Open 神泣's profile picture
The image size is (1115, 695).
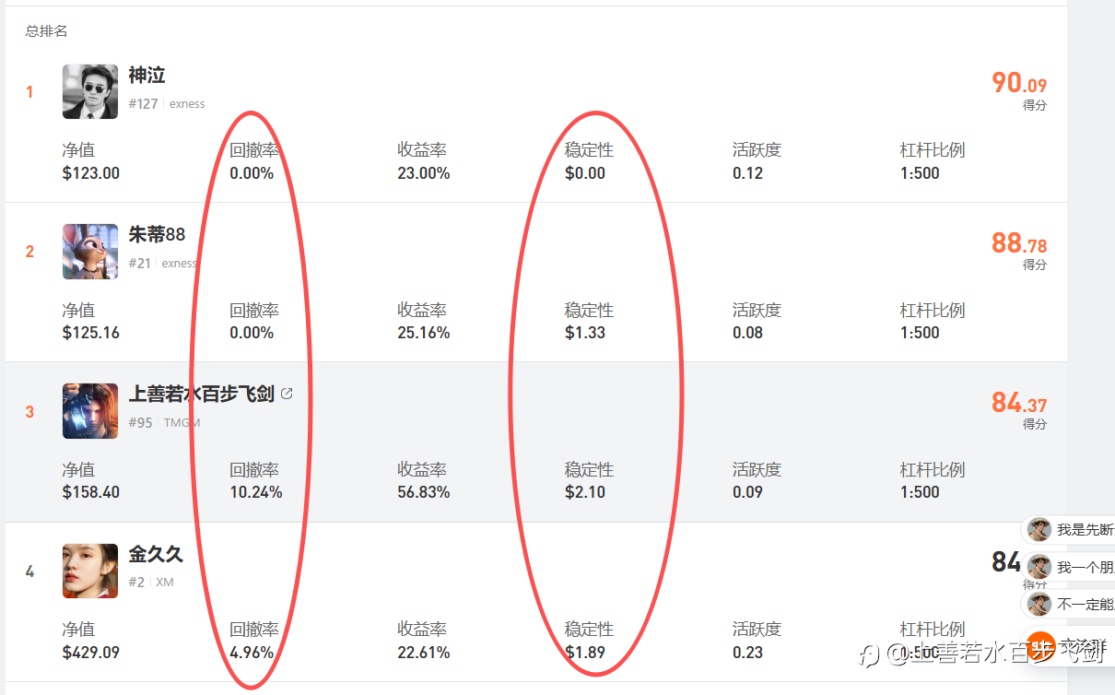pos(90,91)
